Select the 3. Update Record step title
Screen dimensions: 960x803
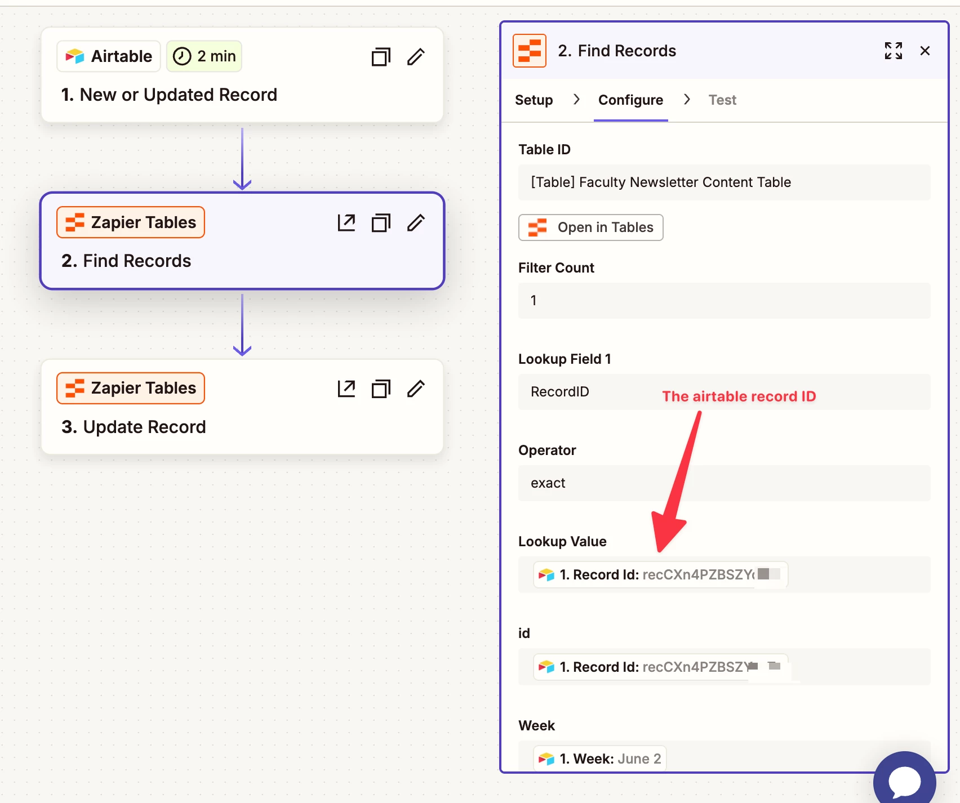point(134,427)
